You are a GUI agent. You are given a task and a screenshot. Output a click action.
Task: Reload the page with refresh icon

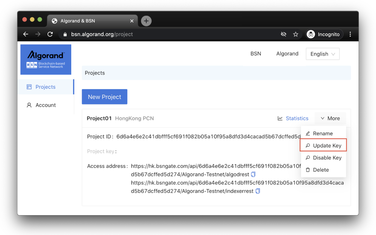coord(50,34)
